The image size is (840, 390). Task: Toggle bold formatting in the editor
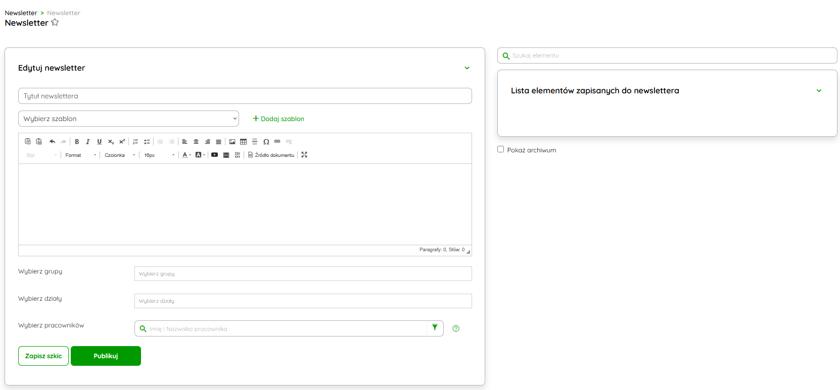[x=77, y=142]
